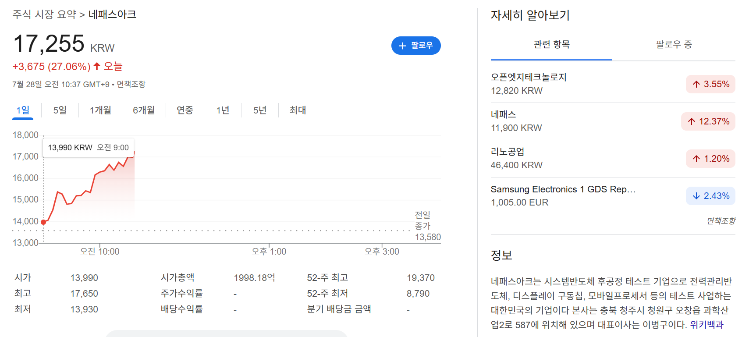Click the 시가총액 value 1998.18억

pos(254,278)
